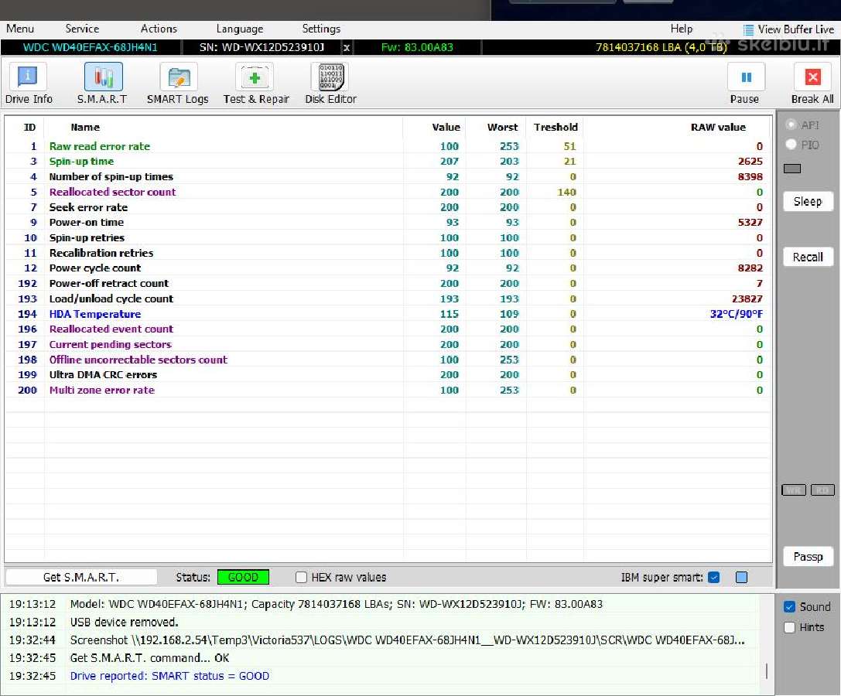Click the log panel vertical scrollbar
Screen dimensions: 841x696
tap(767, 670)
